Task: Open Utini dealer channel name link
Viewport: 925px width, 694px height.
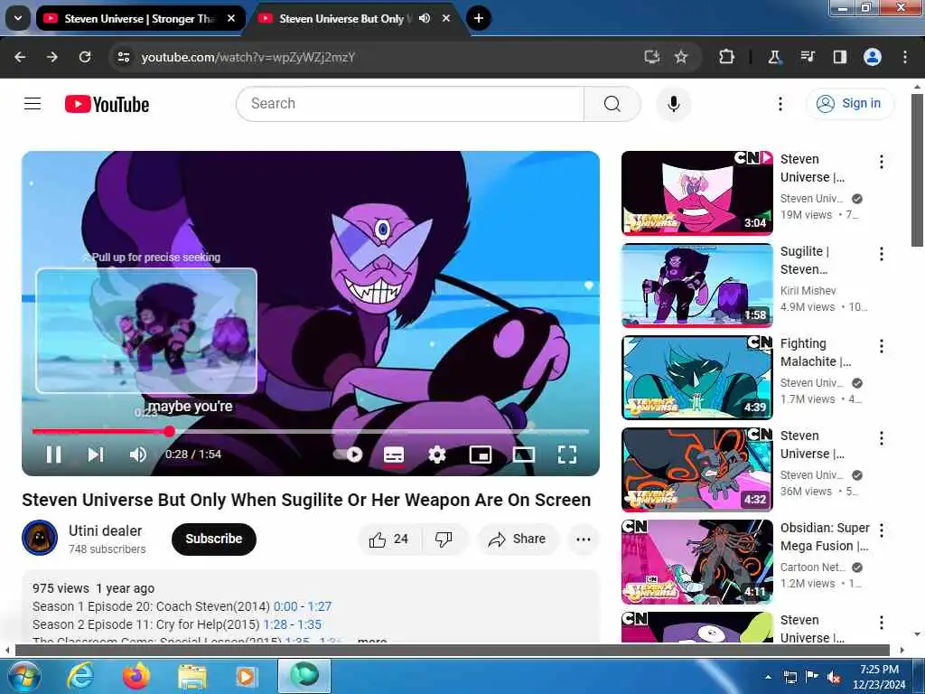Action: [x=106, y=530]
